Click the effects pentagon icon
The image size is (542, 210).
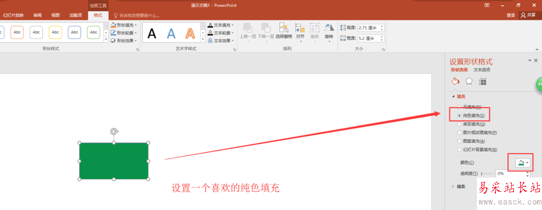[x=469, y=82]
